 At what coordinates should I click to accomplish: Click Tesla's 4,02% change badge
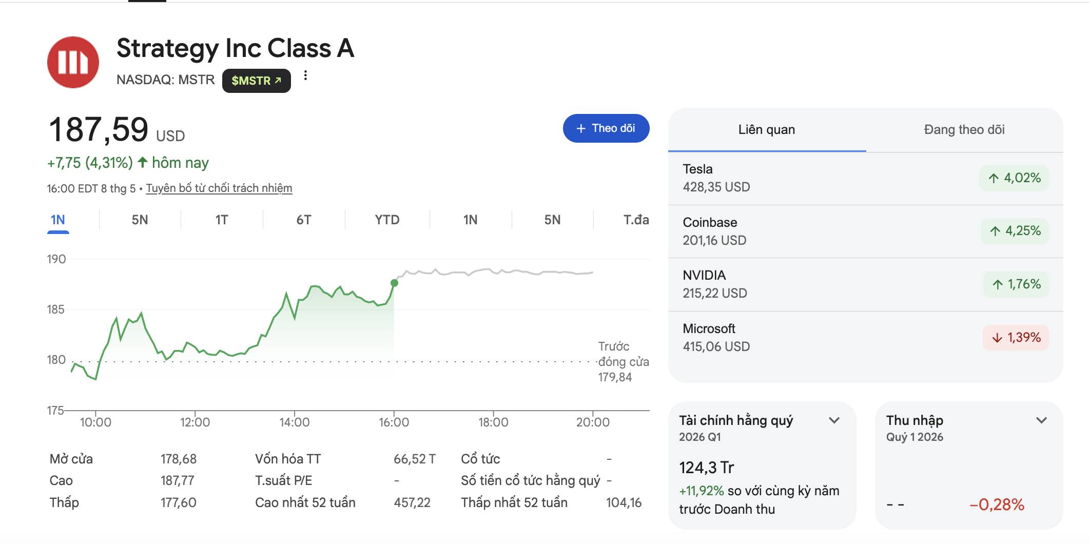(1014, 178)
